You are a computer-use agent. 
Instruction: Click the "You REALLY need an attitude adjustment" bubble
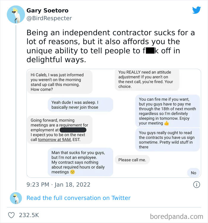147,79
